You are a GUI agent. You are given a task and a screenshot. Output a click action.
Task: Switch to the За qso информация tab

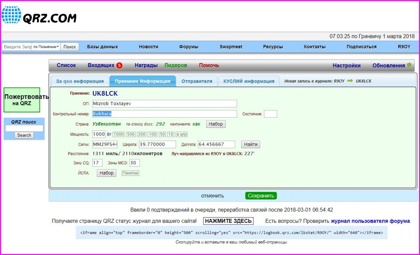point(80,81)
